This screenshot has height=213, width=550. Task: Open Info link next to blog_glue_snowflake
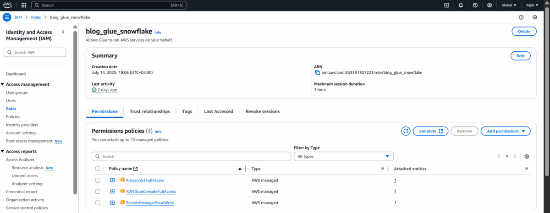(x=158, y=33)
